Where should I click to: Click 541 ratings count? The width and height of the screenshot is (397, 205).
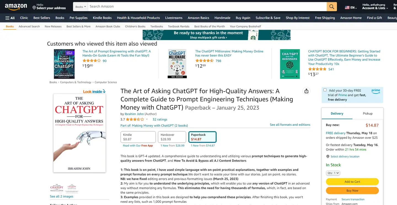point(331,69)
